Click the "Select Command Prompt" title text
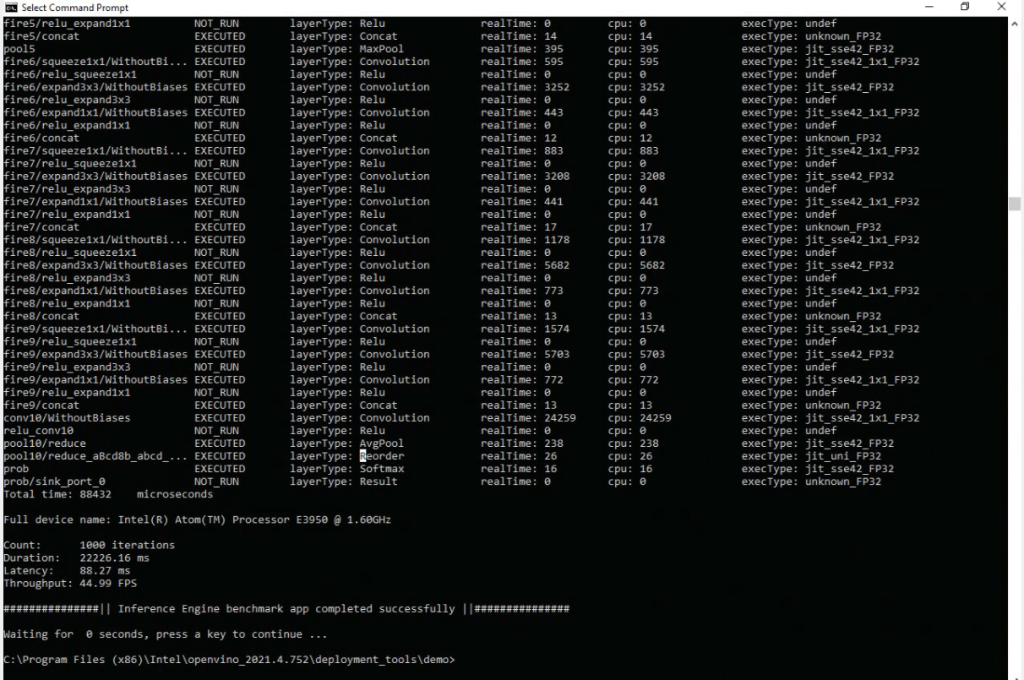The height and width of the screenshot is (680, 1024). point(57,8)
